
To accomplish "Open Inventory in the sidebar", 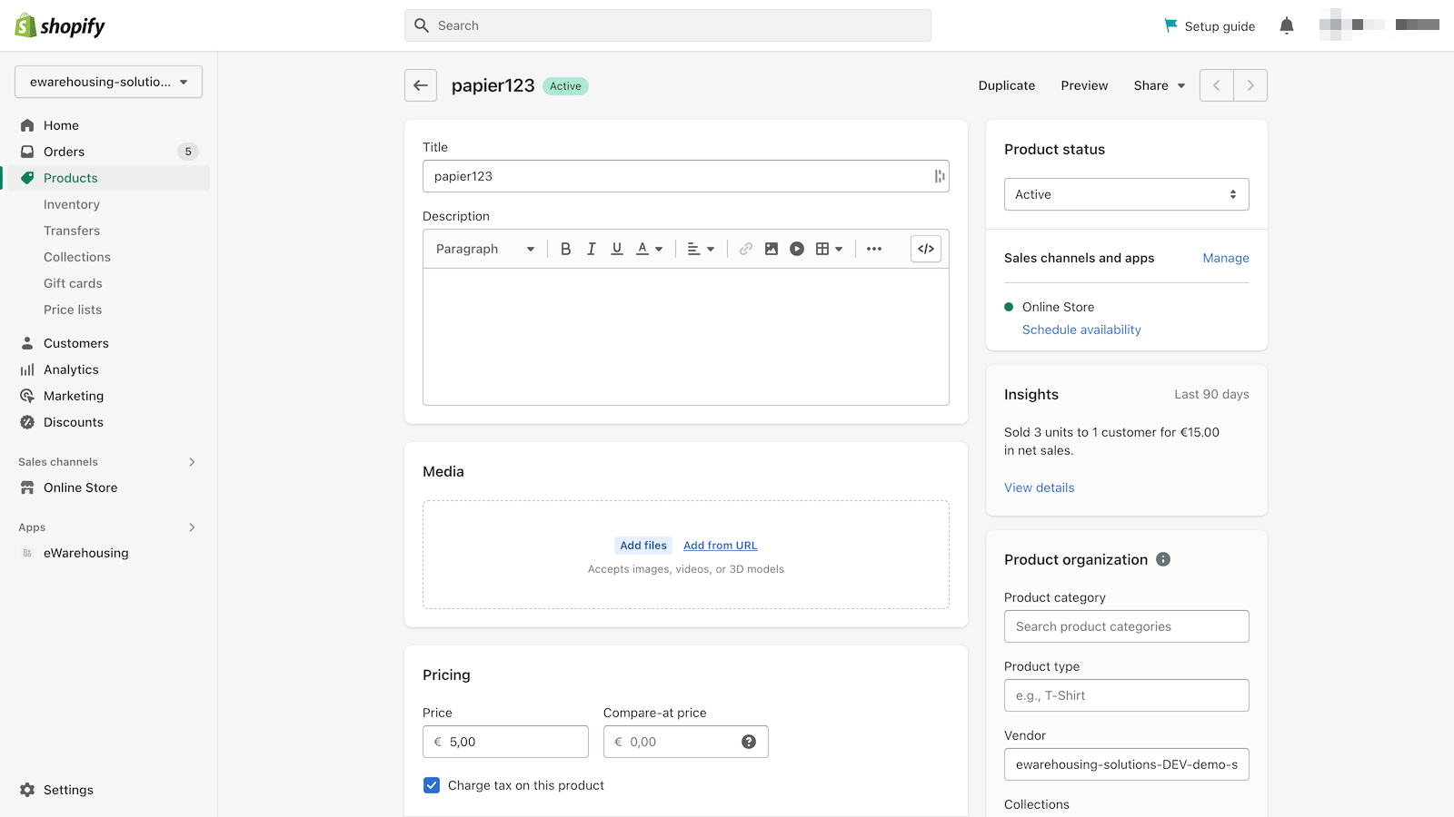I will [72, 204].
